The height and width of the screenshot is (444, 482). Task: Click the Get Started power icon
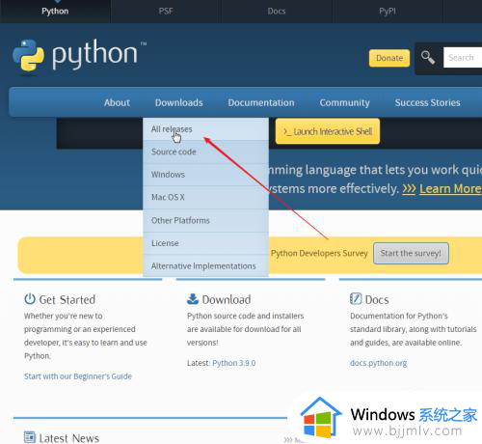30,299
